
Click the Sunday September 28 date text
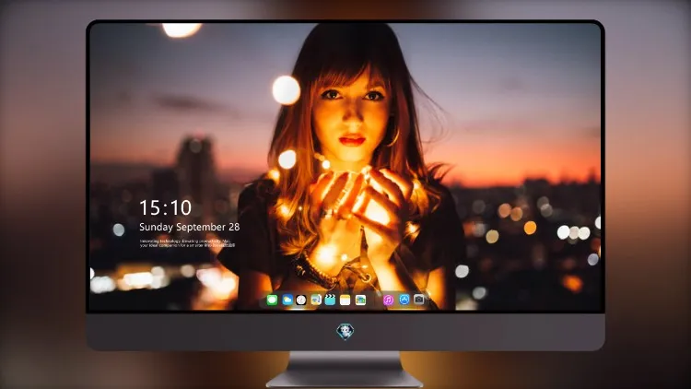point(190,227)
